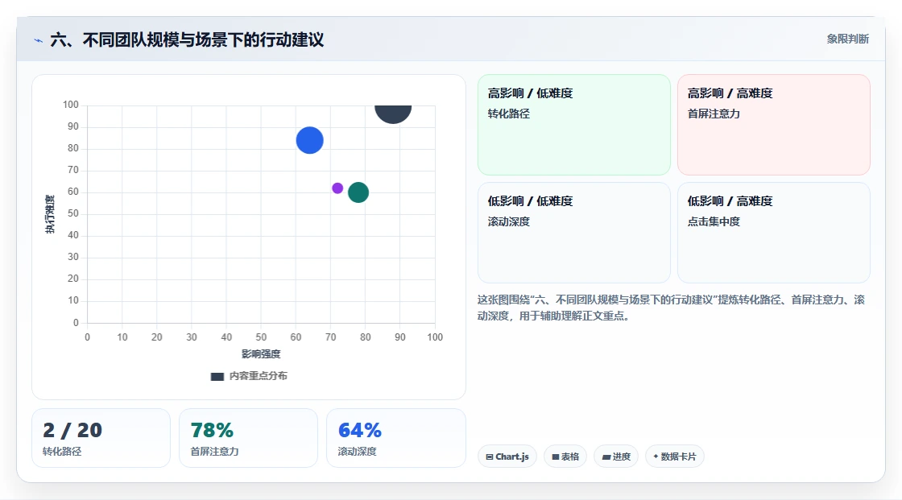Click the blue spark icon beside the section title
The height and width of the screenshot is (500, 902).
click(39, 40)
